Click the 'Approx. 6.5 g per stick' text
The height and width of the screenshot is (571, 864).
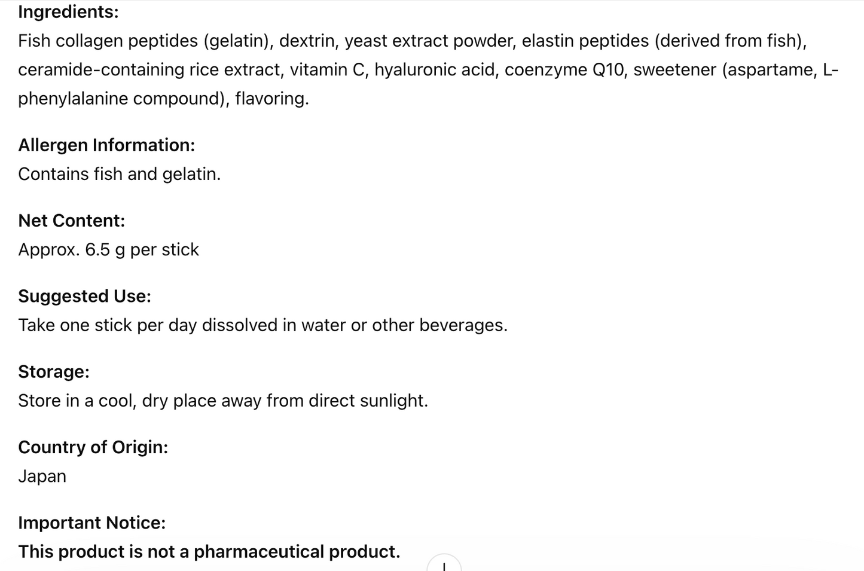click(108, 250)
